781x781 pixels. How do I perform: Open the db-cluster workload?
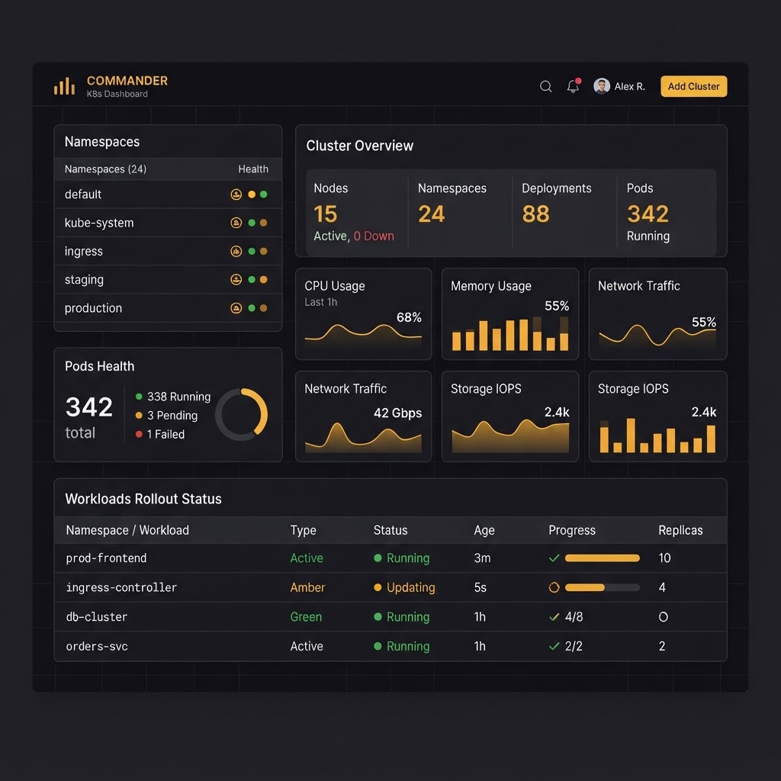click(390, 616)
